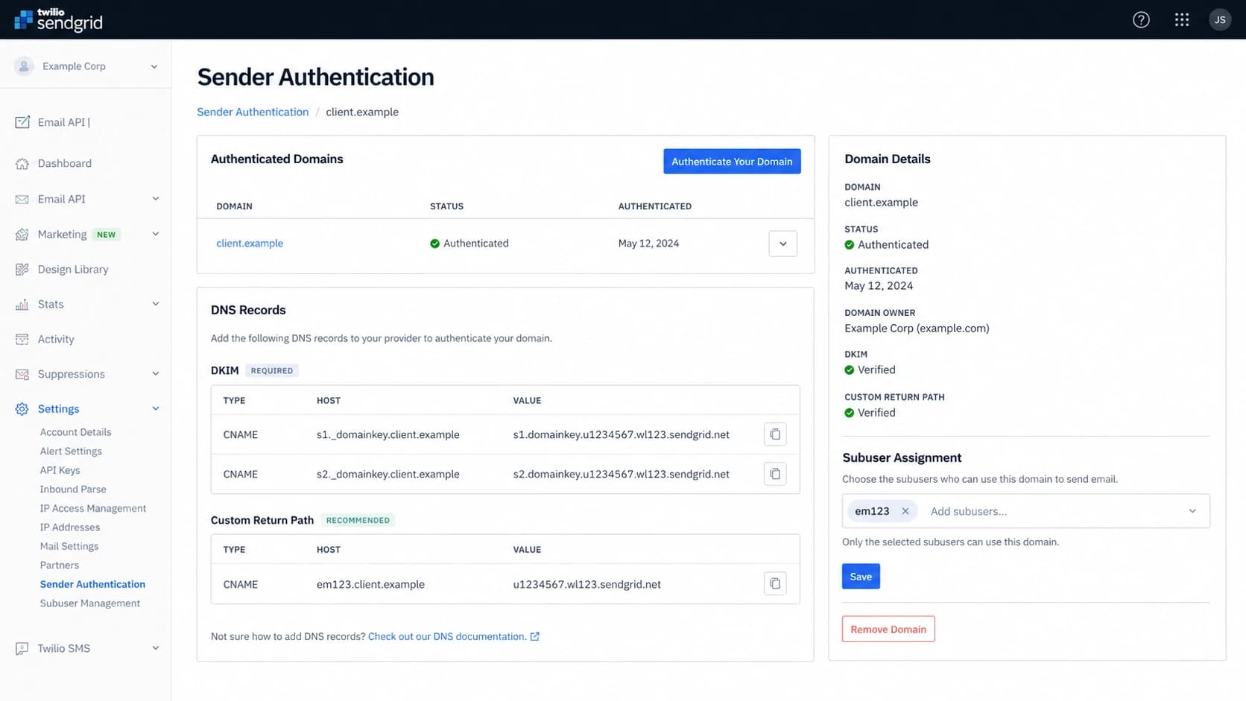
Task: Save the subuser assignment
Action: (x=861, y=577)
